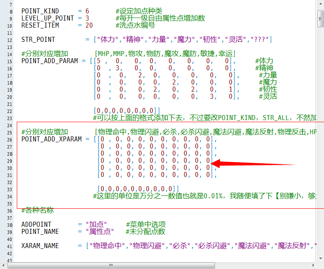Click the #设定加点种类 comment

(139, 11)
